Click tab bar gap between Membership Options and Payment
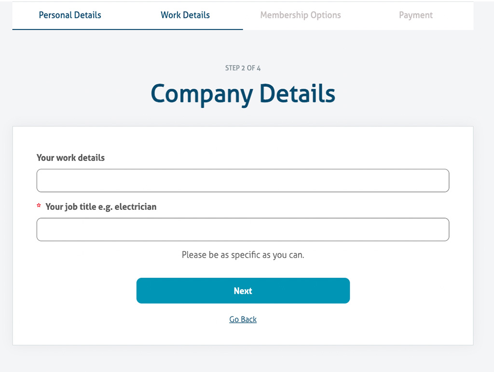Screen dimensions: 494x372 click(x=370, y=15)
